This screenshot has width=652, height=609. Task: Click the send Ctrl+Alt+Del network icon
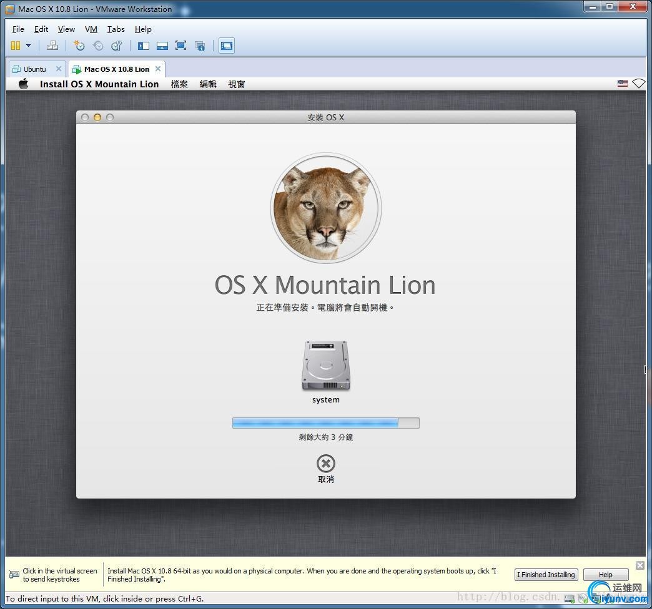tap(52, 46)
